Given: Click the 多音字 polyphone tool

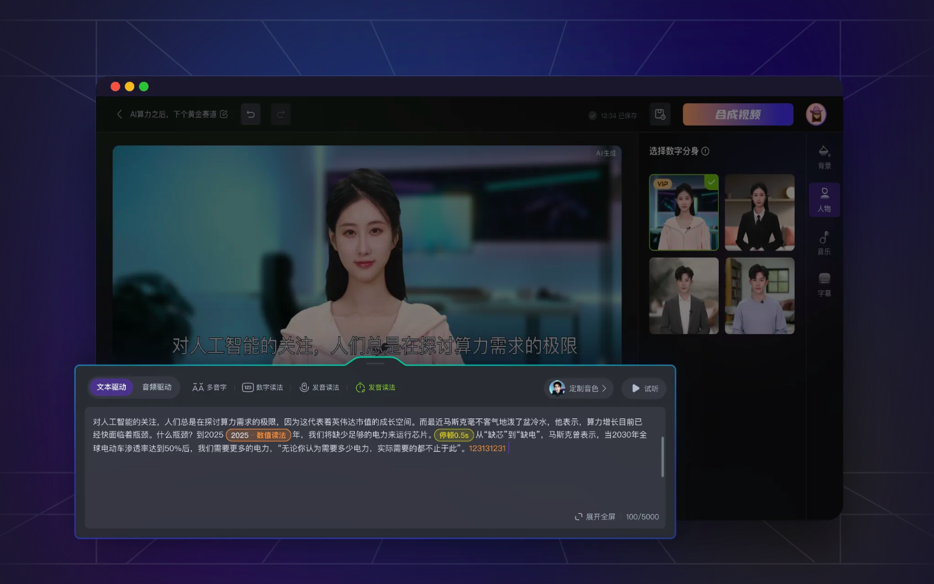Looking at the screenshot, I should coord(210,387).
